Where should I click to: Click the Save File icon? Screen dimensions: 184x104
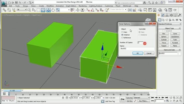pyautogui.click(x=16, y=2)
